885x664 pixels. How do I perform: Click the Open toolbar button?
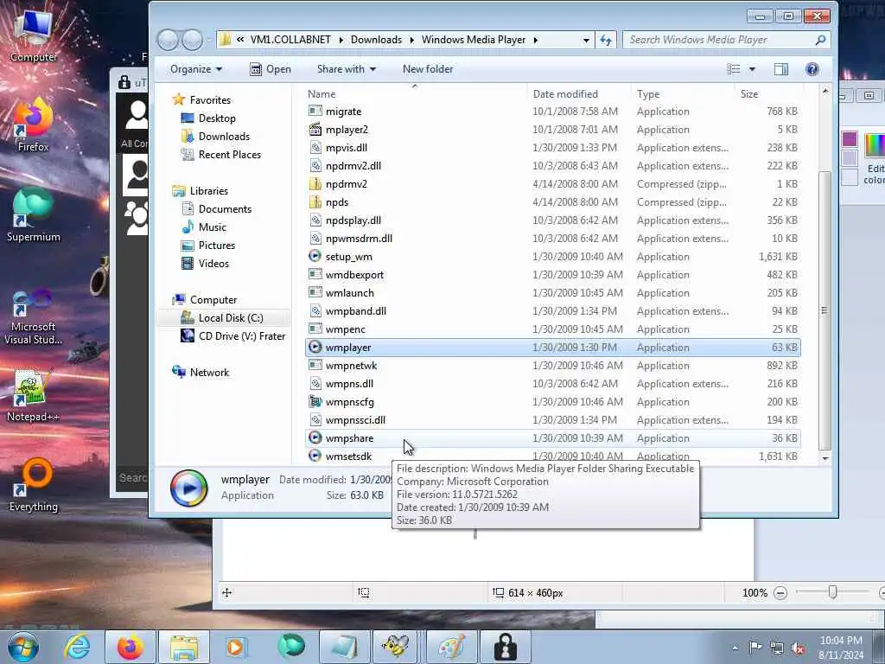point(271,69)
